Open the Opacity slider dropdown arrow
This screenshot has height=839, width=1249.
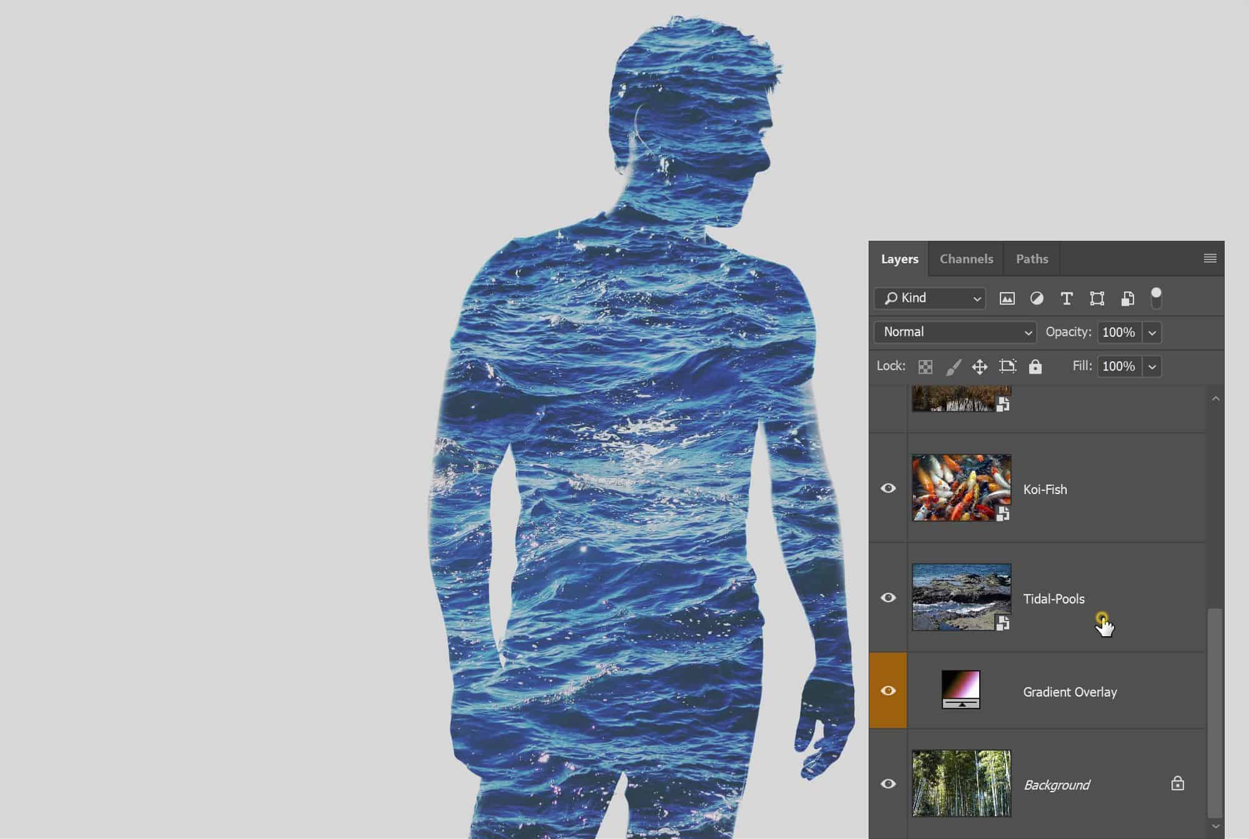(1152, 332)
